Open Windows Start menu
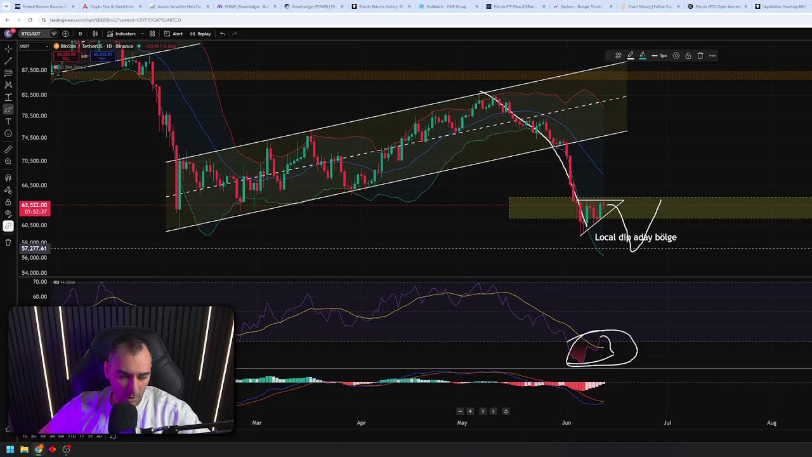 point(10,449)
